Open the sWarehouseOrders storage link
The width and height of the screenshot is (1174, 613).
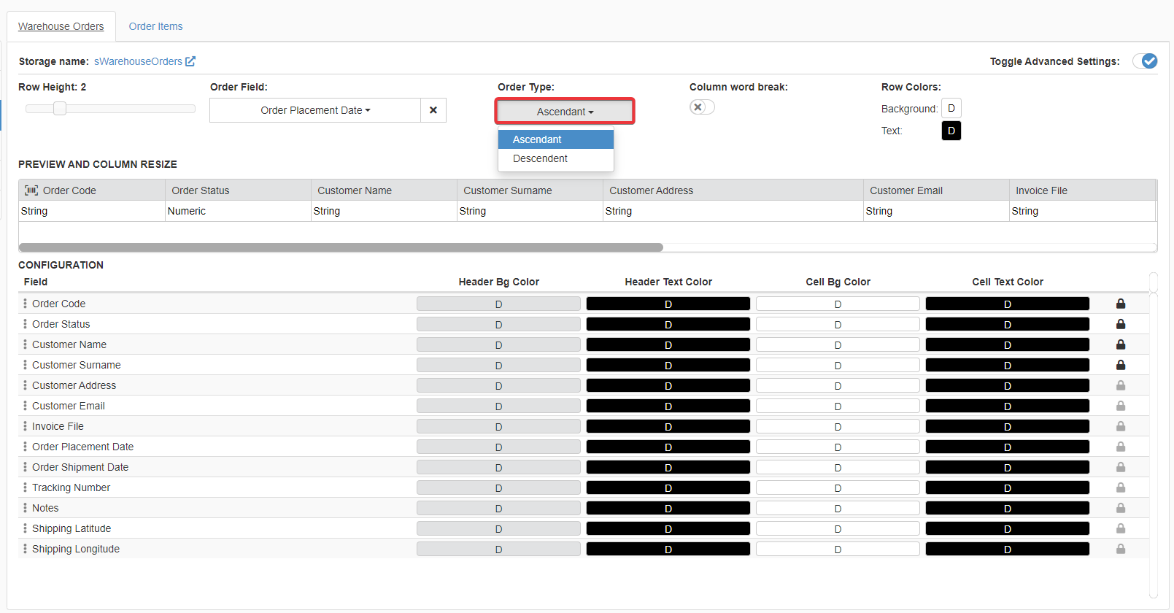pyautogui.click(x=138, y=61)
